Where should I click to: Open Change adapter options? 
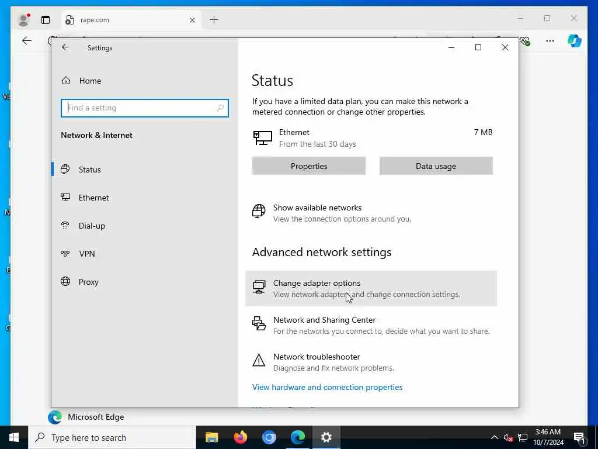(371, 288)
